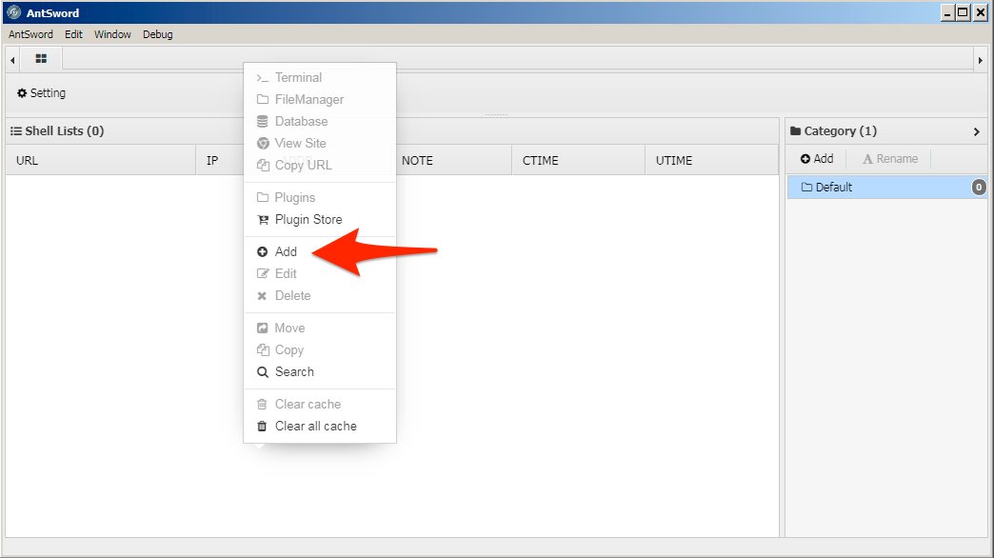Maximize the AntSword window
The image size is (994, 558).
[963, 12]
